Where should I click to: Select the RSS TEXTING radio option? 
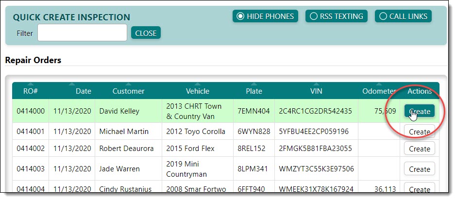(x=337, y=17)
